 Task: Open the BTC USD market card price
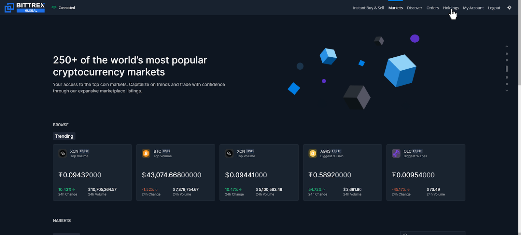click(x=172, y=175)
